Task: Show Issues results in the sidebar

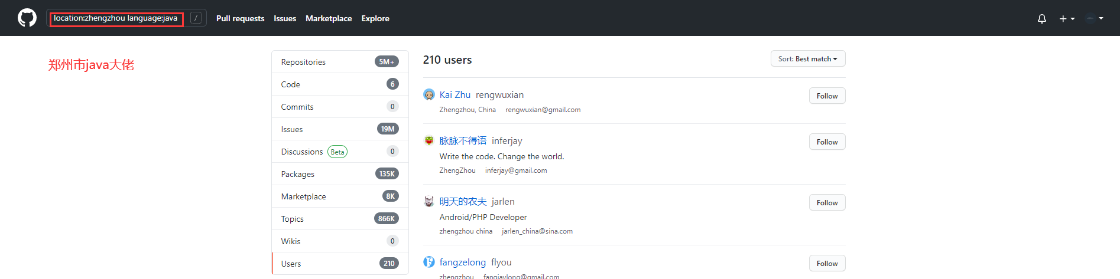Action: pyautogui.click(x=340, y=129)
